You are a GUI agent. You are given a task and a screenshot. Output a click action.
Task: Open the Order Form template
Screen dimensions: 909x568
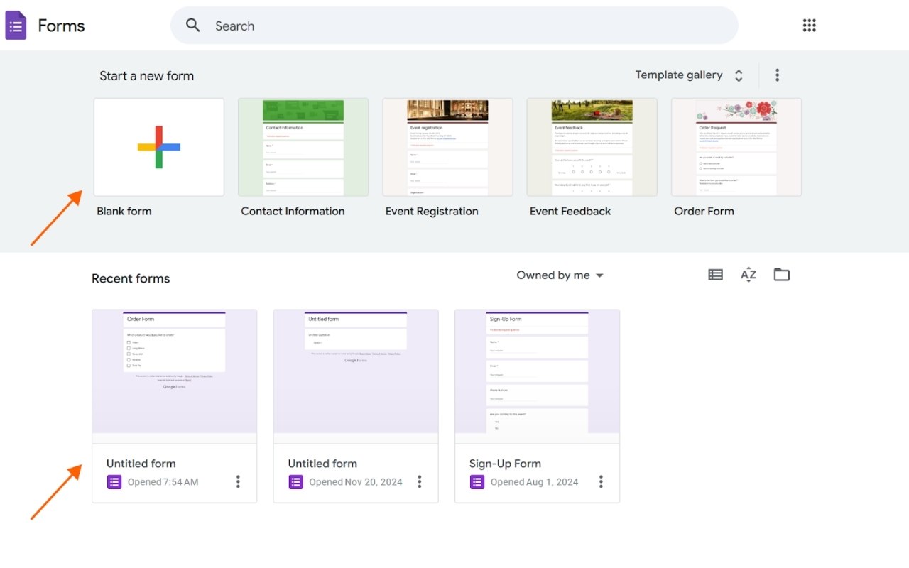[736, 147]
